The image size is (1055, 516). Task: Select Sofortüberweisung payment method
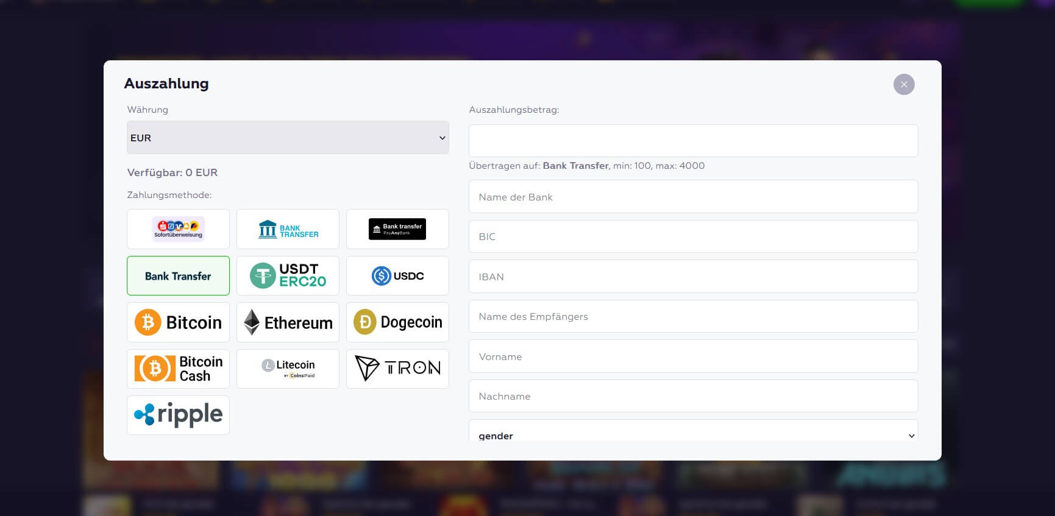(178, 229)
